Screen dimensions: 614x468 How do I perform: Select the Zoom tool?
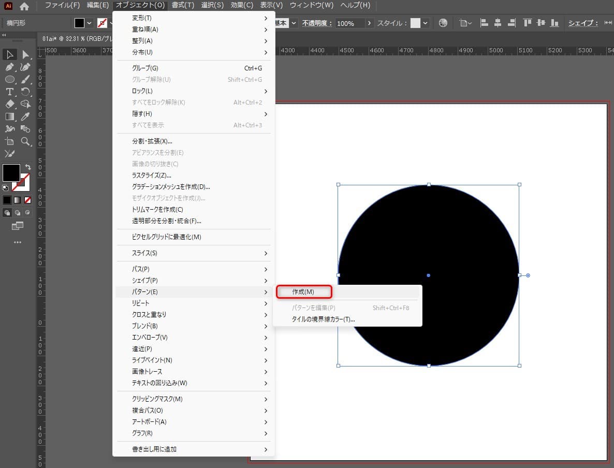[25, 141]
